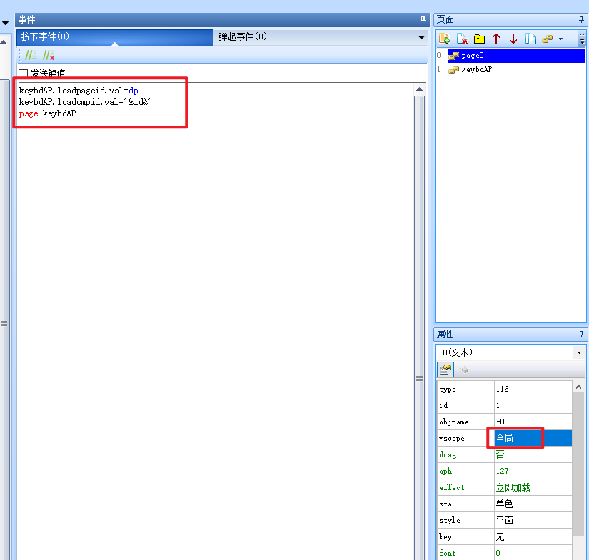
Task: Delete the current page using delete-page icon
Action: tap(463, 39)
